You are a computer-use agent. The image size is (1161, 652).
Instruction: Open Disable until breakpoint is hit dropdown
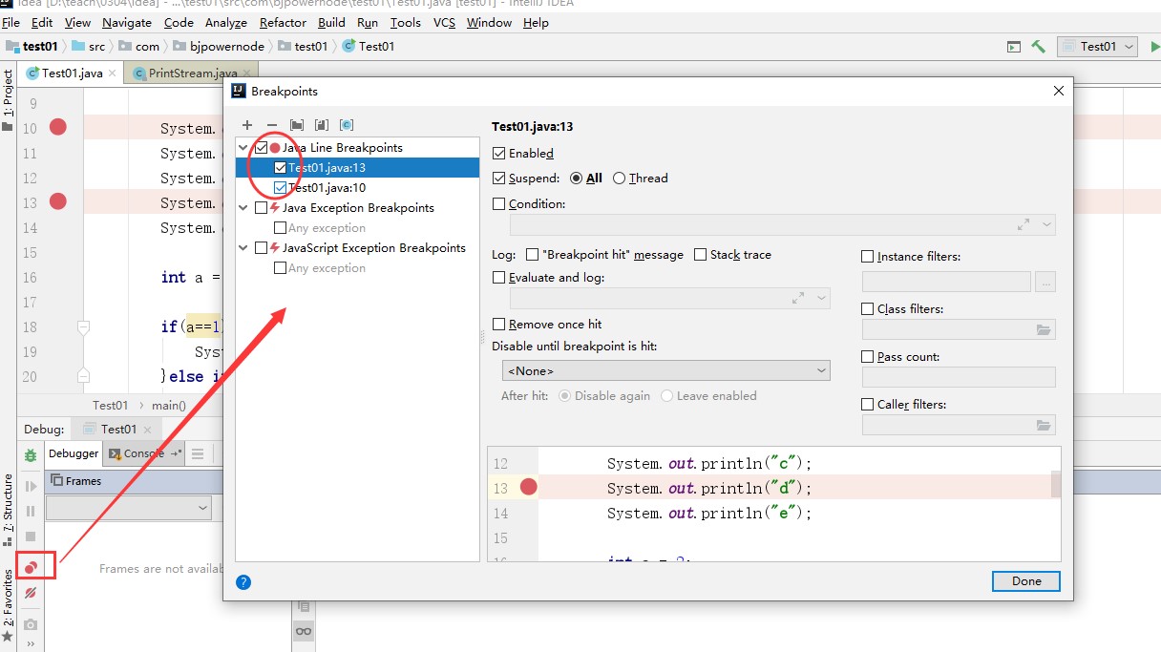pyautogui.click(x=665, y=370)
